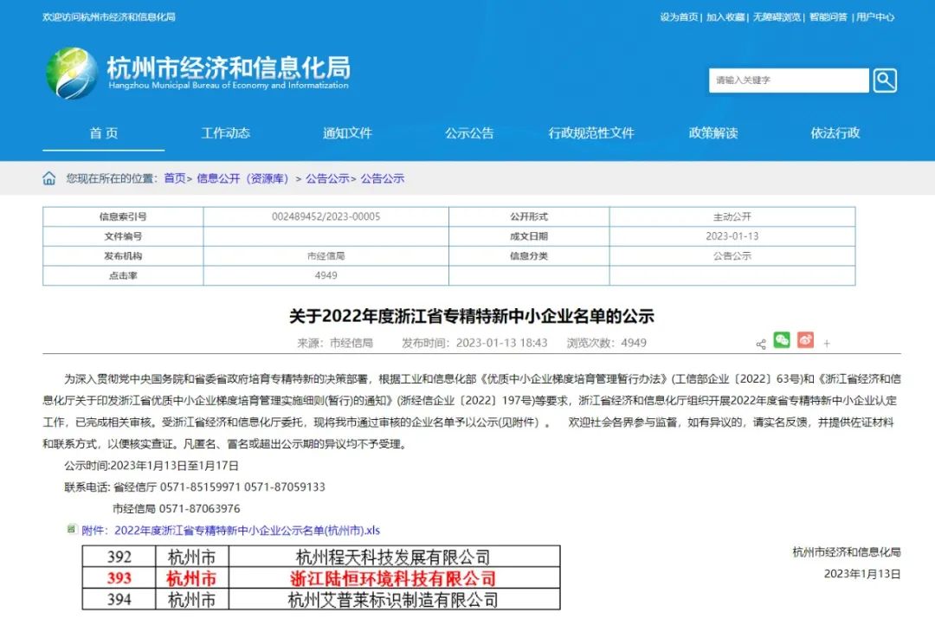Open the 行政规范性文件 navigation tab

coord(591,133)
